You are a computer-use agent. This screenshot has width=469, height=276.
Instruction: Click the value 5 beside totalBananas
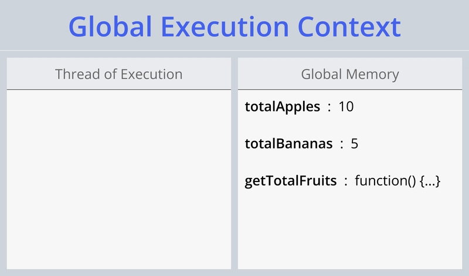pyautogui.click(x=355, y=144)
